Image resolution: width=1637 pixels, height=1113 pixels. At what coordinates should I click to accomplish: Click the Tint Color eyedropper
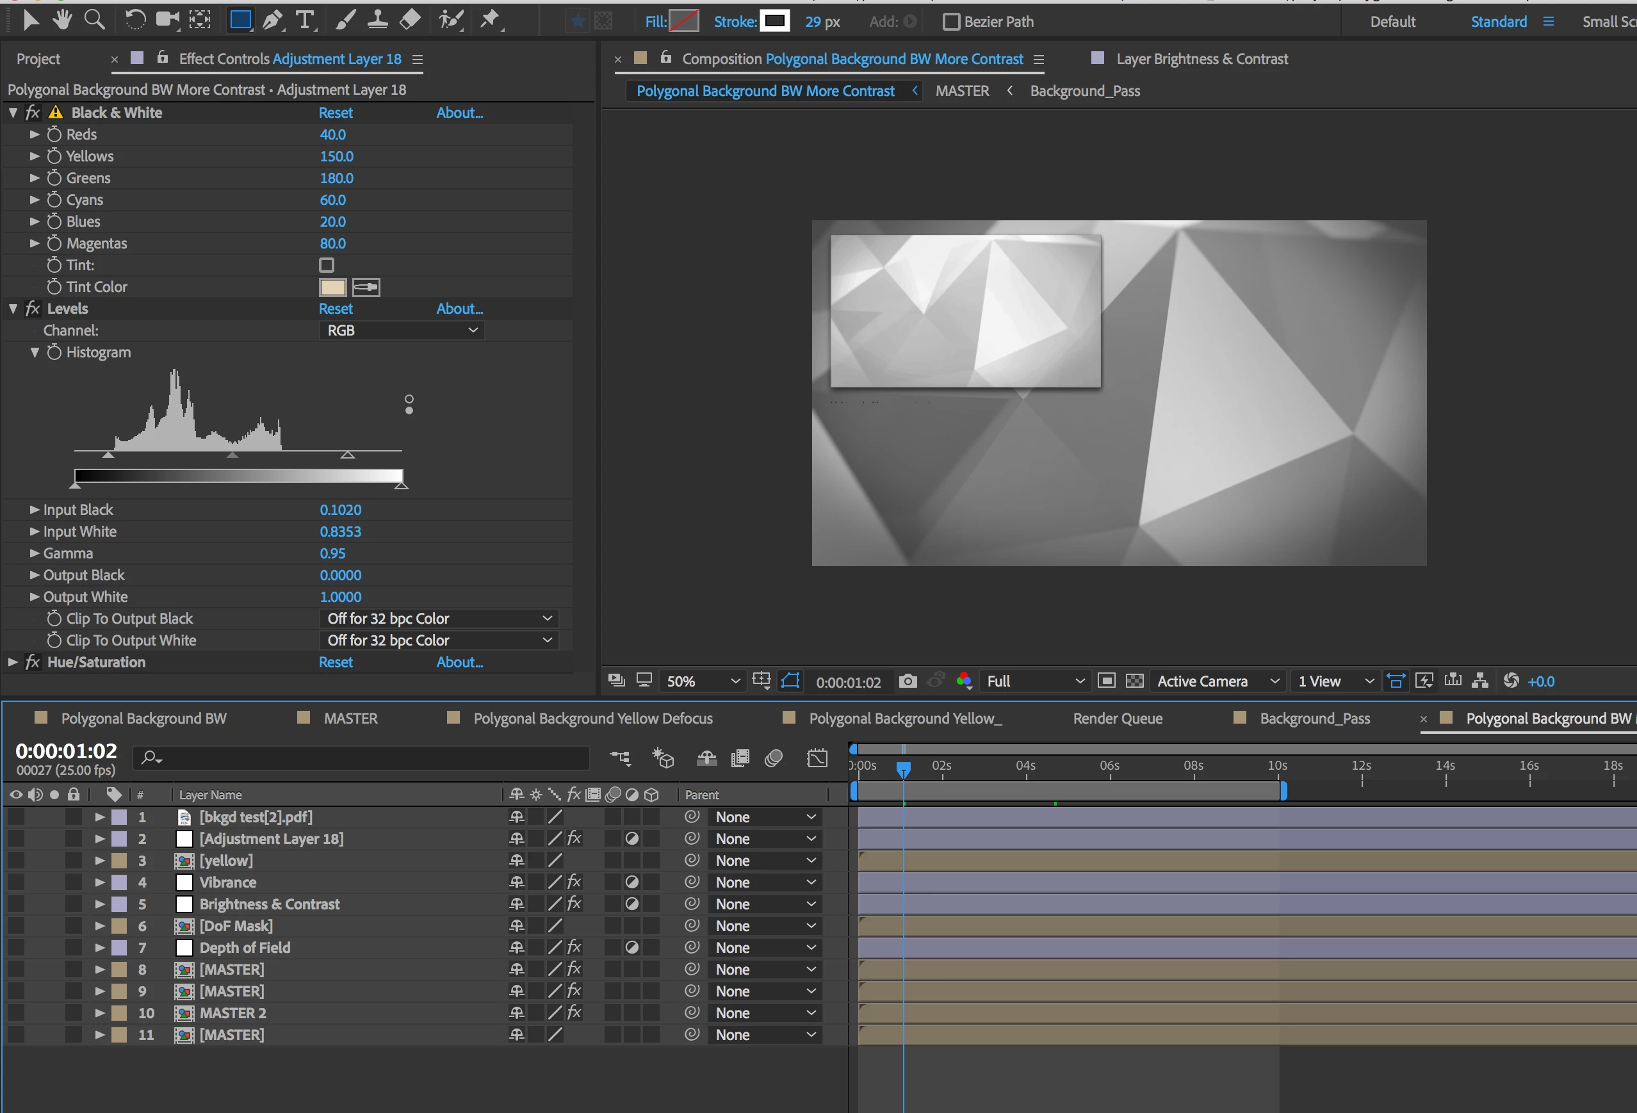(366, 287)
